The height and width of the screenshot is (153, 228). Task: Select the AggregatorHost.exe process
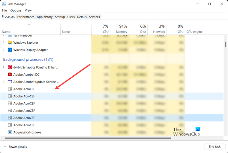(112, 132)
